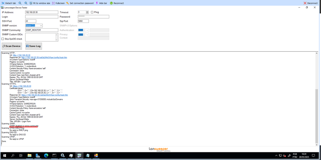This screenshot has height=160, width=321.
Task: Click the Detach tab scissors icon
Action: [x=3, y=3]
